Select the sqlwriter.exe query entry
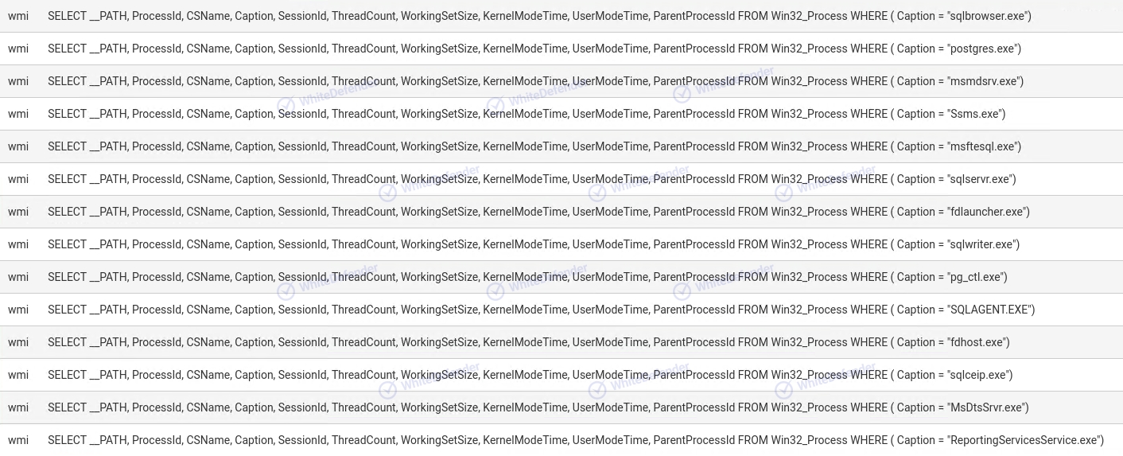This screenshot has width=1123, height=456. click(x=561, y=244)
